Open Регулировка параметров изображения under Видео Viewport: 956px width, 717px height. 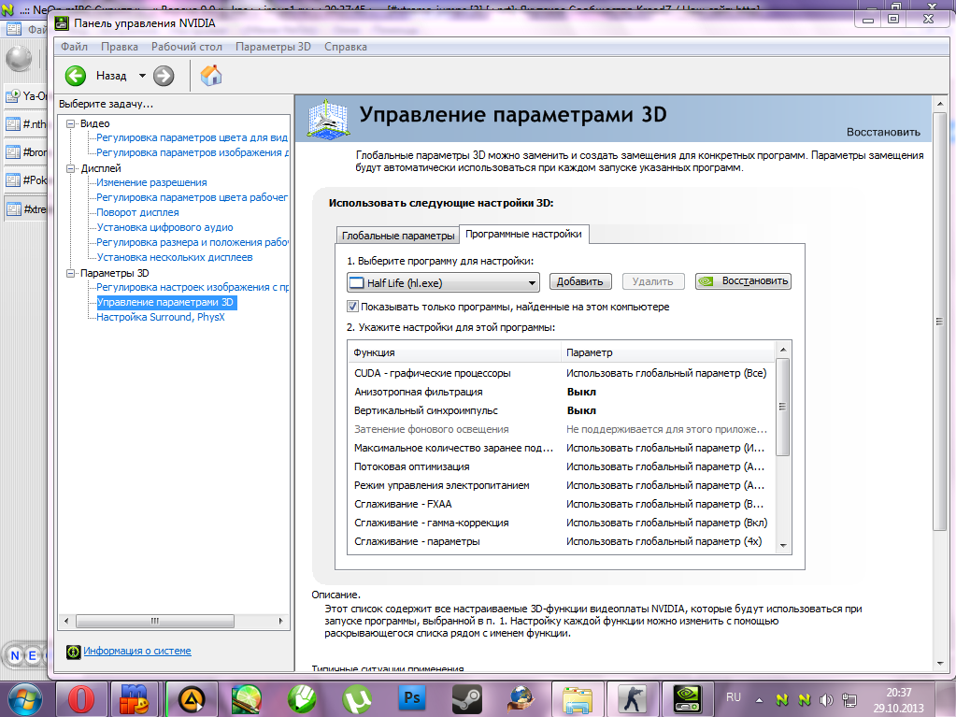coord(192,152)
